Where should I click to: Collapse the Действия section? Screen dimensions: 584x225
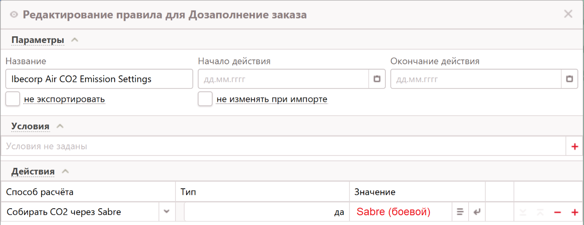click(65, 171)
